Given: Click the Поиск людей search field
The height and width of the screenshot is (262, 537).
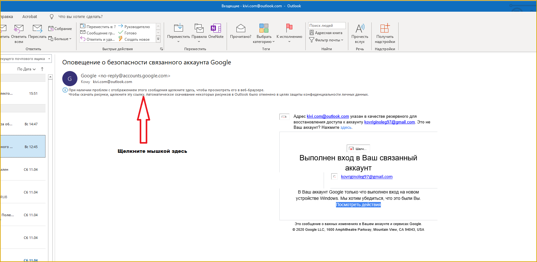Looking at the screenshot, I should pos(327,26).
